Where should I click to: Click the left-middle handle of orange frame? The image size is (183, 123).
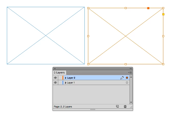point(88,36)
